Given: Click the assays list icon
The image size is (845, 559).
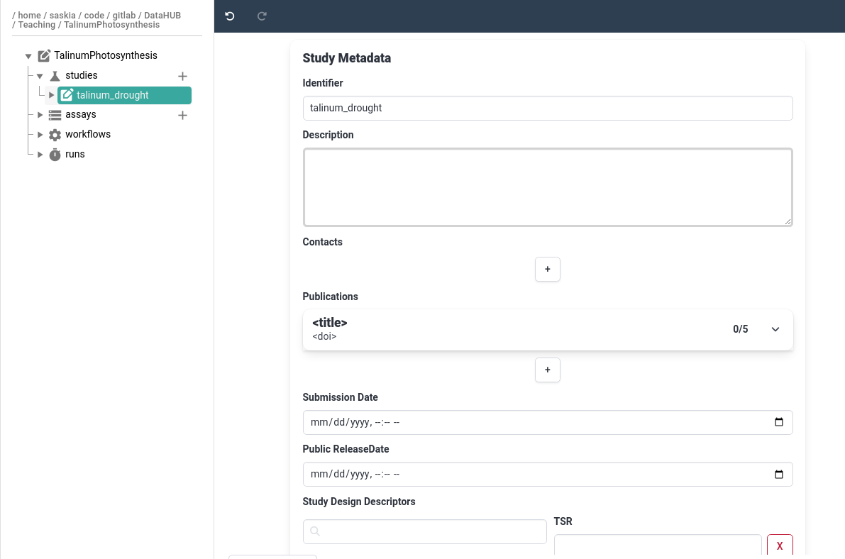Looking at the screenshot, I should tap(55, 115).
